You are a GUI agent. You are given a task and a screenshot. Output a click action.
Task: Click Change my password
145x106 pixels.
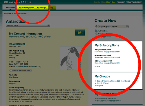[x=106, y=98]
